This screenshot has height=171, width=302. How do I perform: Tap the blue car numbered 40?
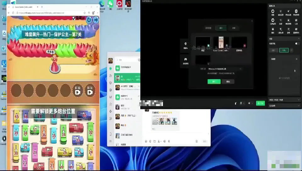pos(84,115)
